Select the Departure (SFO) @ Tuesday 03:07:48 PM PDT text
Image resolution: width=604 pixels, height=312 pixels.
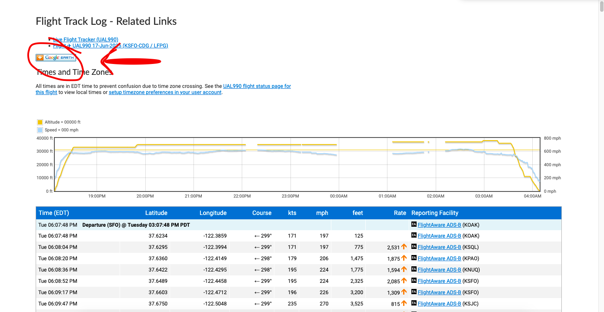pos(136,225)
